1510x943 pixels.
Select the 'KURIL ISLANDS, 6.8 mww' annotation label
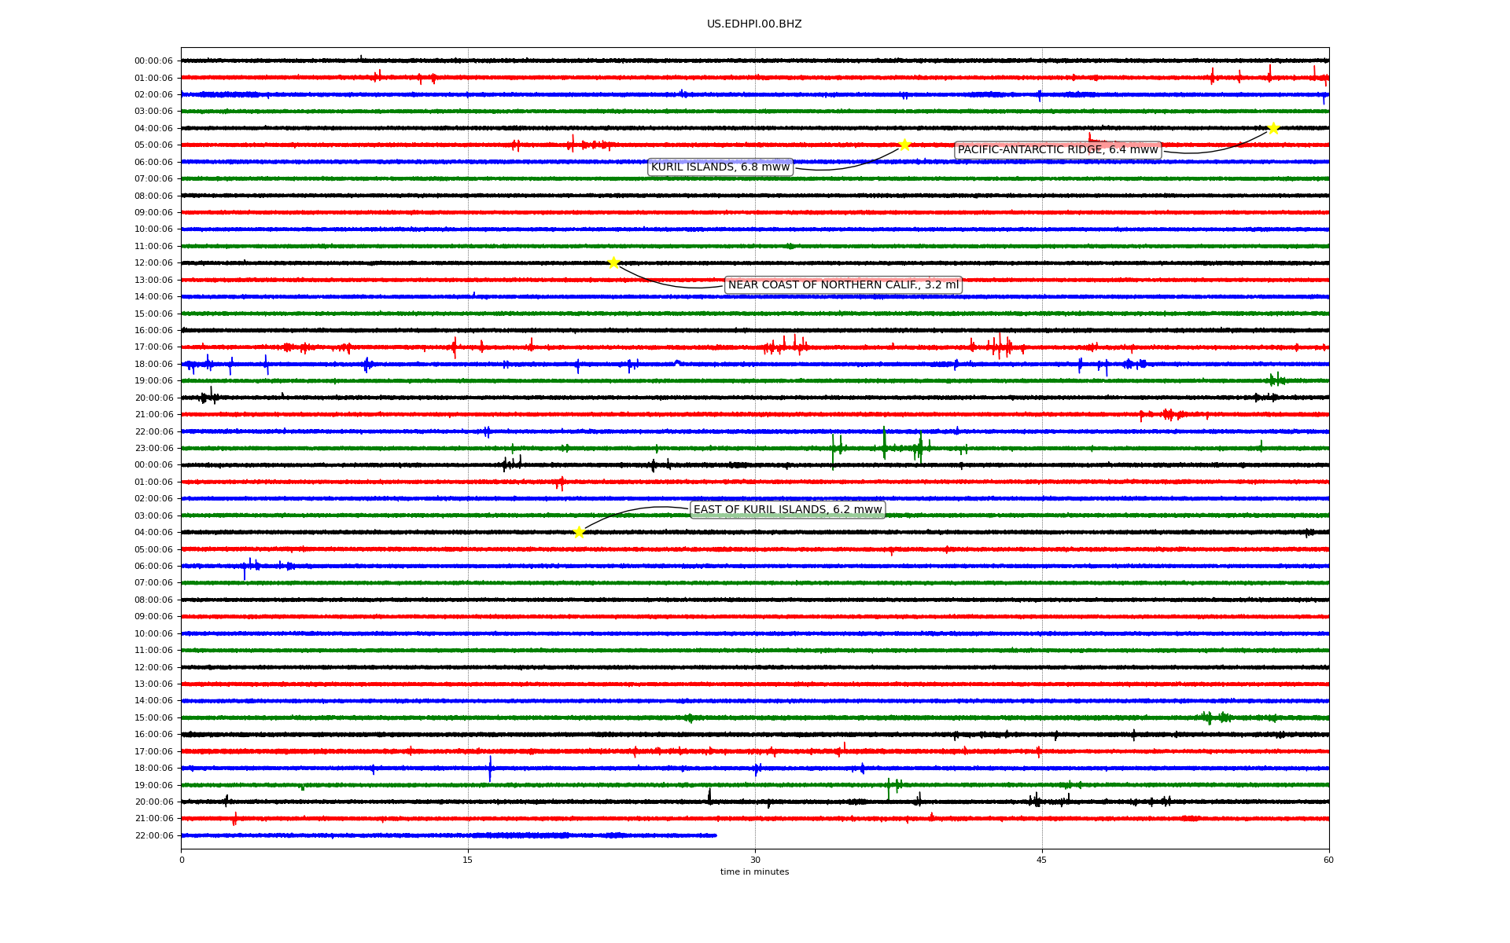[x=720, y=167]
